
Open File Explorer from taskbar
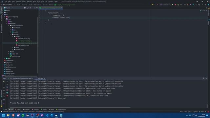coord(8,115)
